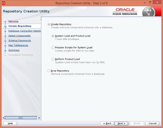Open the Schema Passwords step
Screen dimensions: 163x128
(20, 40)
